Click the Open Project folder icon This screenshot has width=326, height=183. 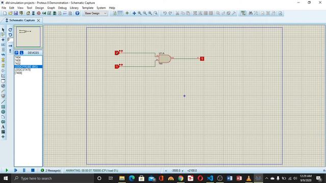pos(10,13)
